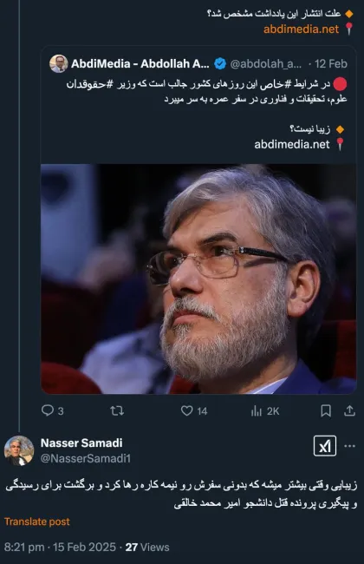Open the @NasserSamadi1 handle
364x564 pixels.
pos(86,458)
